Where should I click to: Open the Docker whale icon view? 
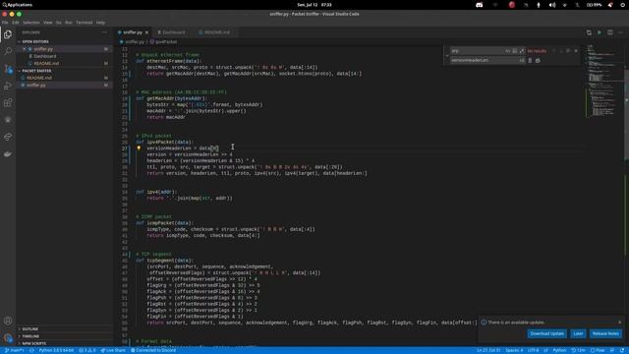click(x=8, y=154)
